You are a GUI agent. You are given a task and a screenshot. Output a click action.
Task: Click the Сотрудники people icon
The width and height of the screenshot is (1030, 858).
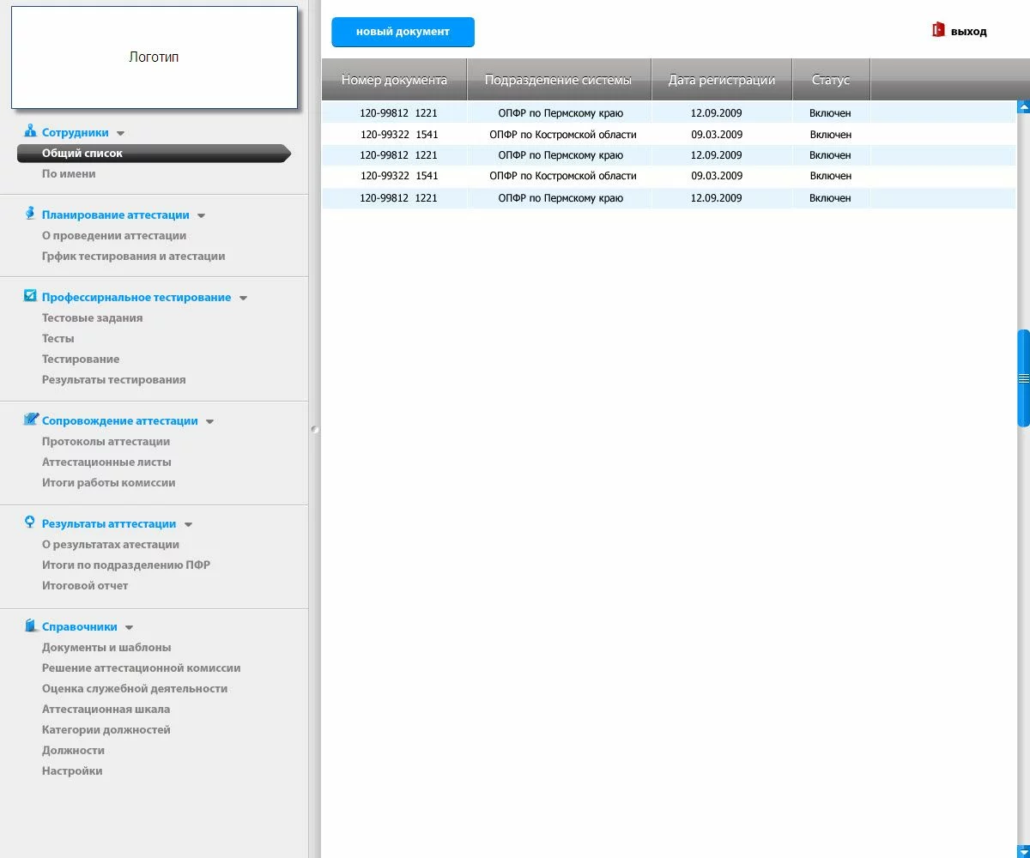click(30, 131)
